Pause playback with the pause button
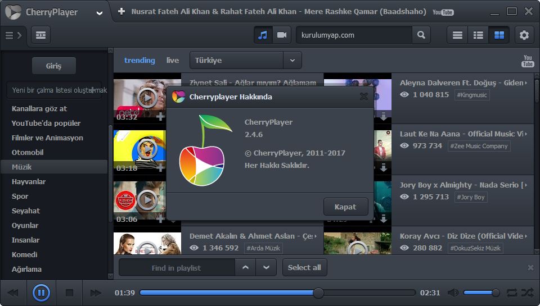Image resolution: width=540 pixels, height=306 pixels. click(x=41, y=293)
